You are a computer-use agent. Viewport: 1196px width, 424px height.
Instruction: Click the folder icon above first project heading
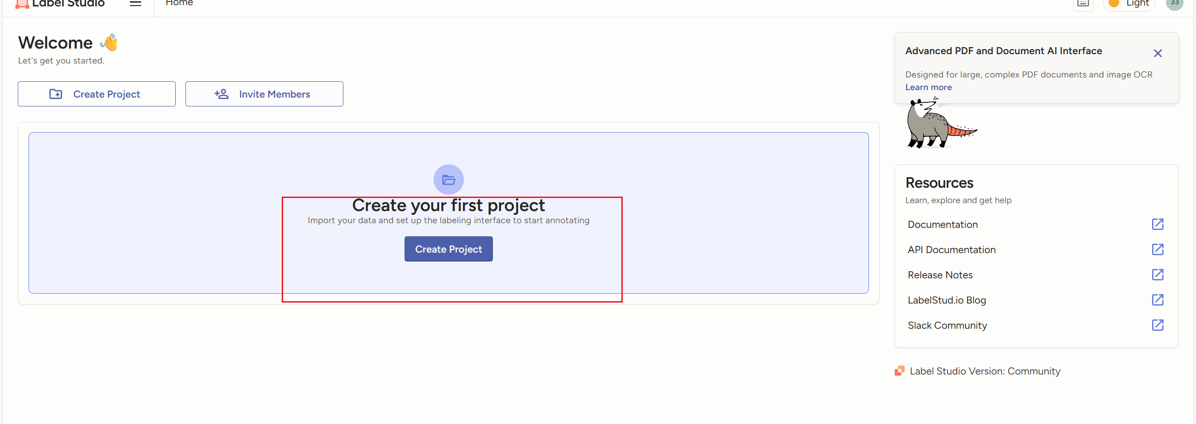pyautogui.click(x=448, y=179)
